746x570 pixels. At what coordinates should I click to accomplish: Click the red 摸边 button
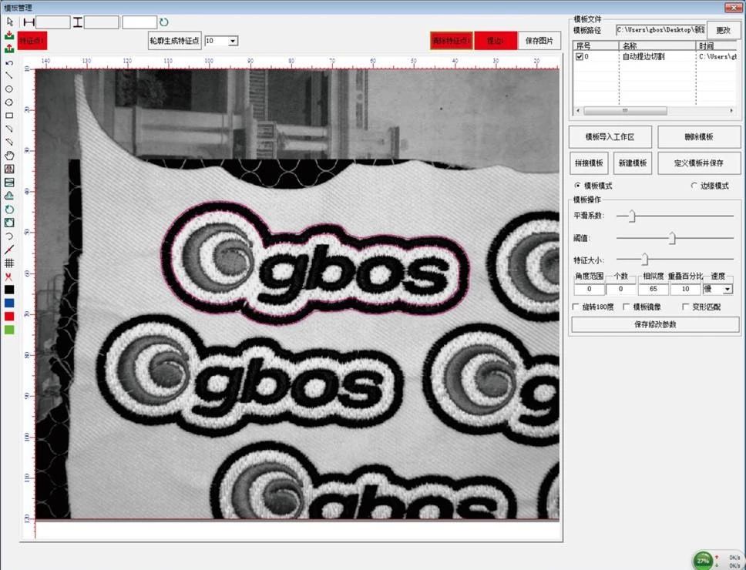[496, 41]
